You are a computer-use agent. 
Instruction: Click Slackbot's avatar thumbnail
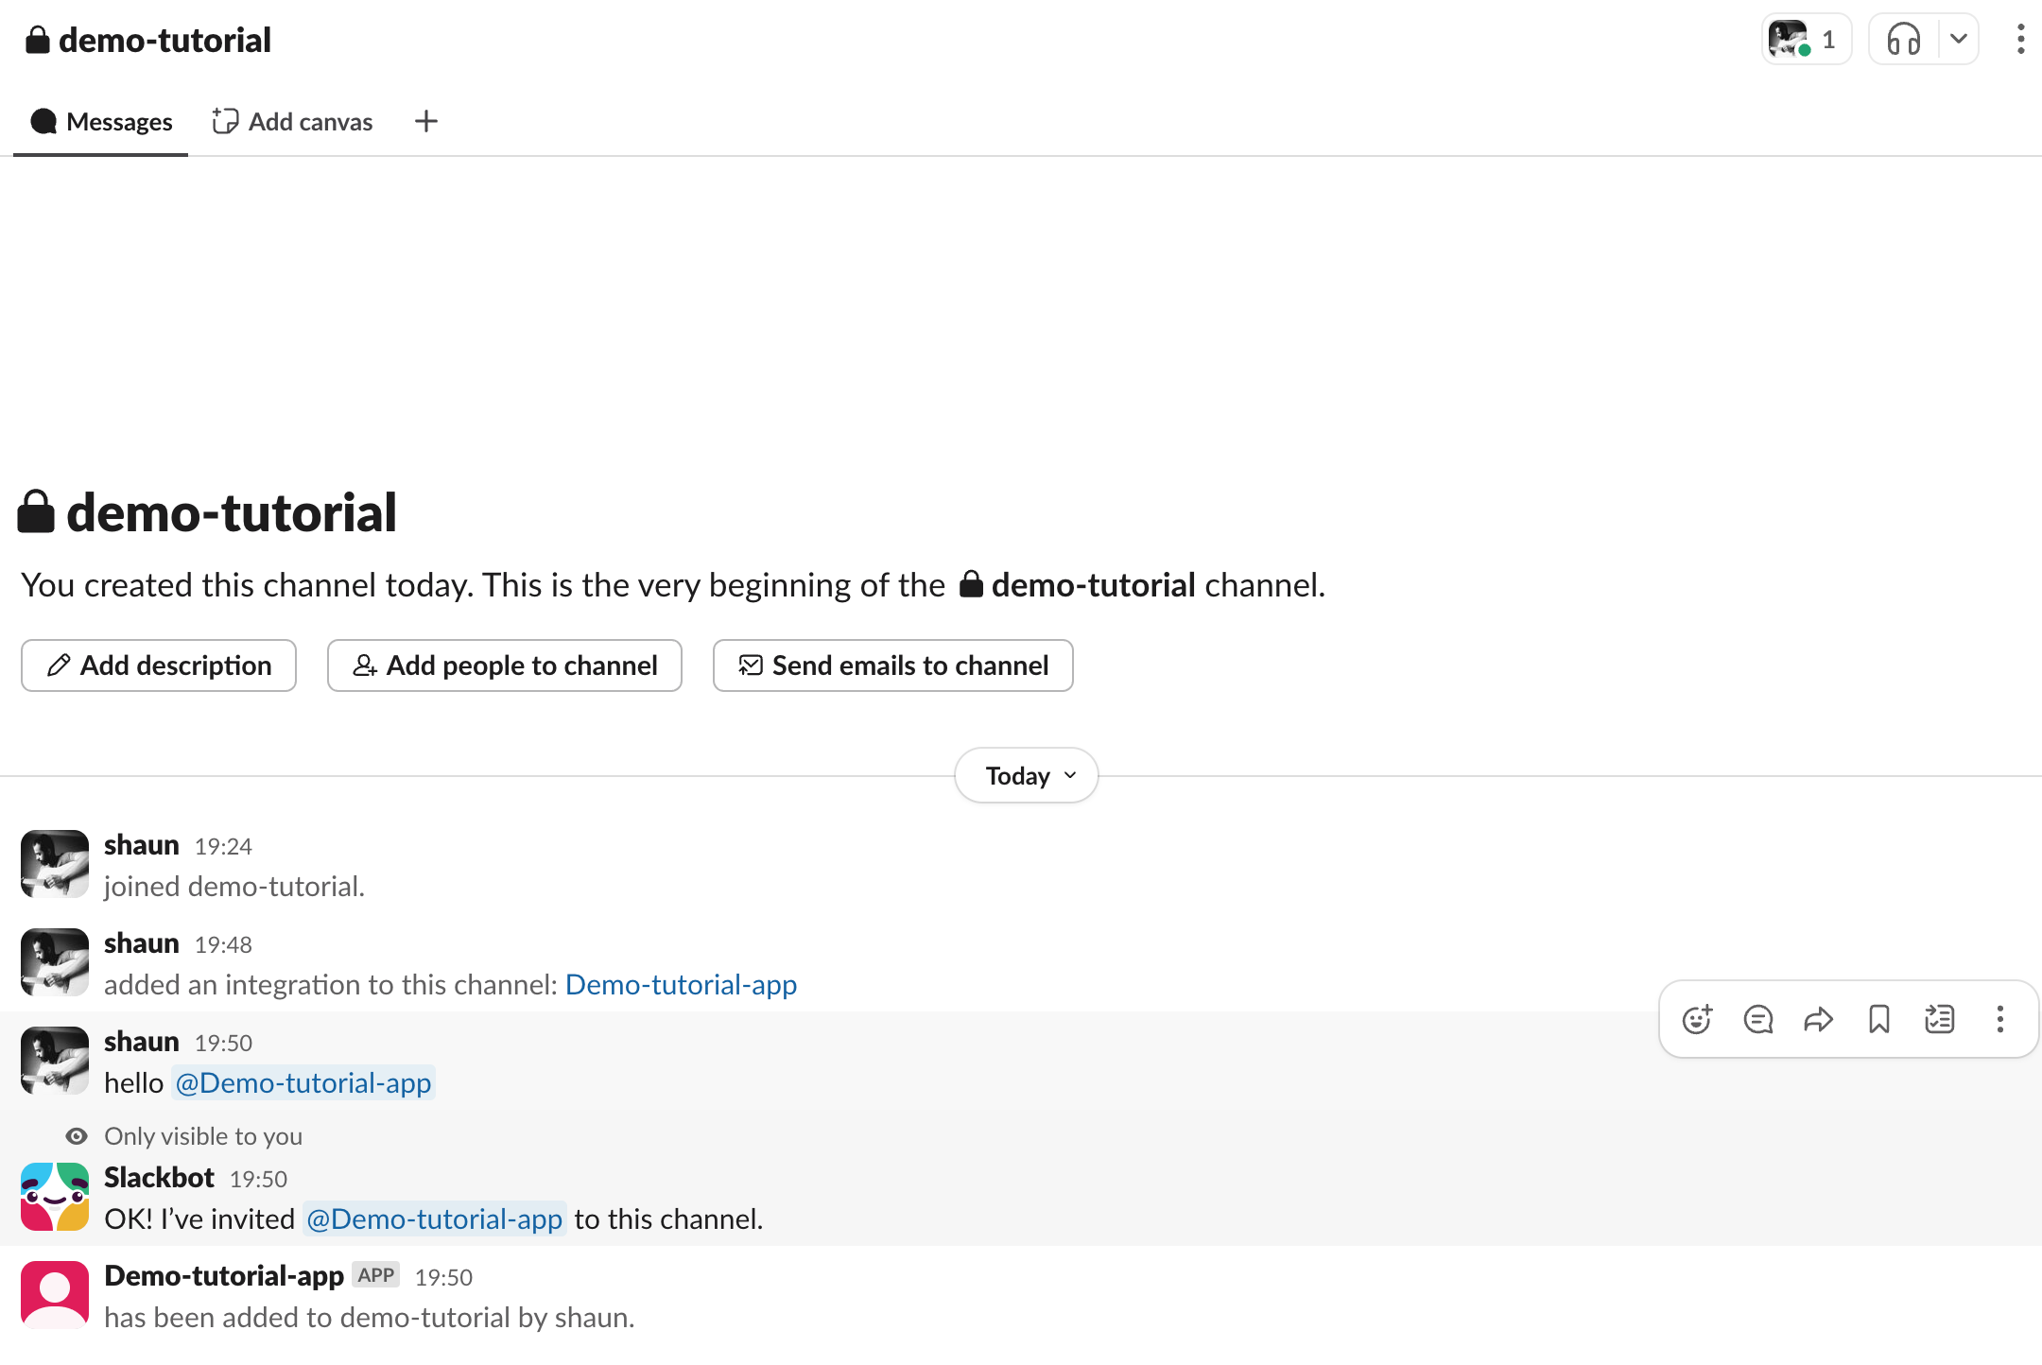click(55, 1197)
